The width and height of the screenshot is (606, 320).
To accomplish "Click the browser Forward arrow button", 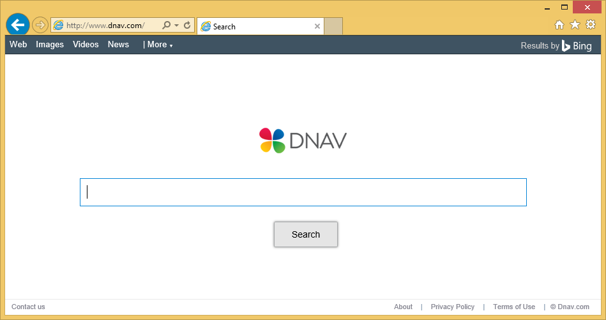I will coord(40,26).
